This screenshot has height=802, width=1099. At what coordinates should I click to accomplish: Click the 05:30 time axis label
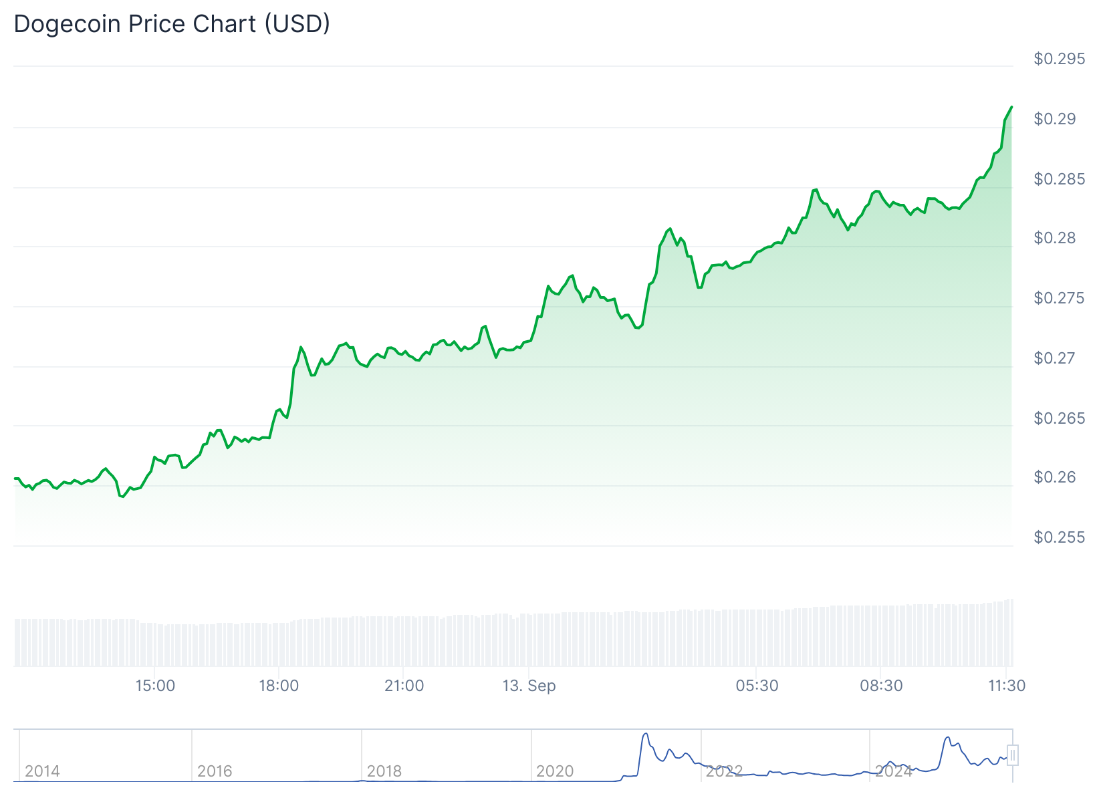757,686
